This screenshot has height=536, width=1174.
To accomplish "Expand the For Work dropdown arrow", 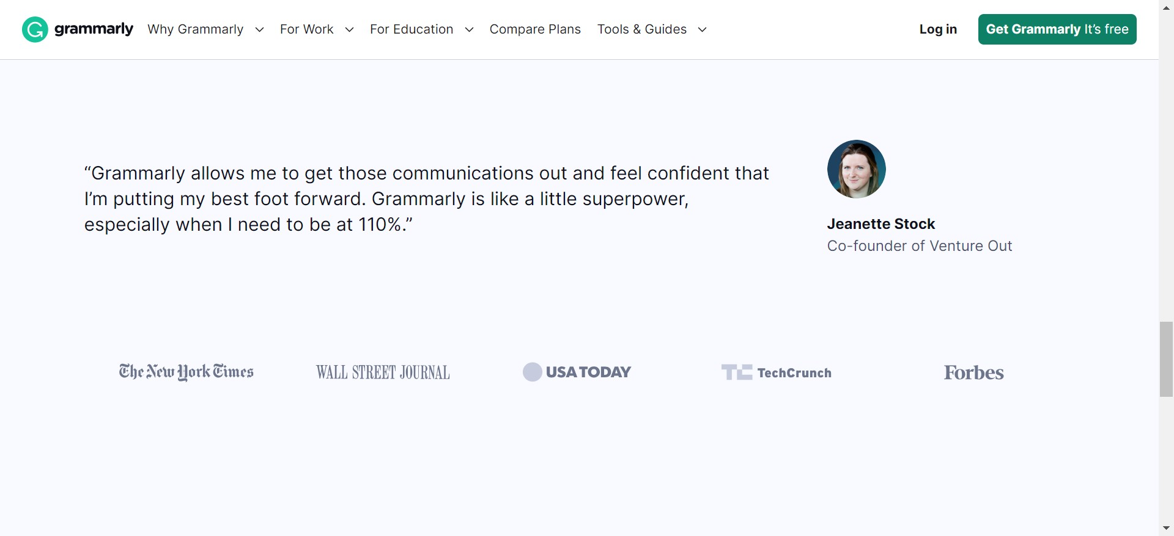I will (x=349, y=30).
